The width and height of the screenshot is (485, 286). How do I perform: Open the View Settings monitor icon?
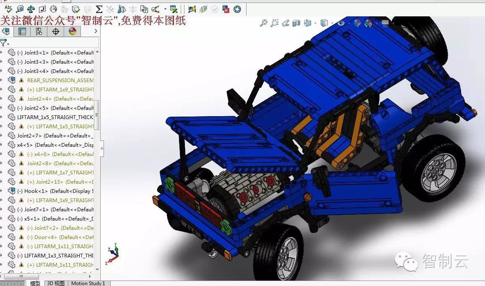[x=385, y=23]
